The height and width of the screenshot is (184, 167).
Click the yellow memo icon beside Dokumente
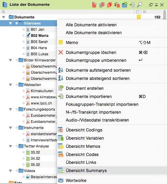(x=139, y=17)
